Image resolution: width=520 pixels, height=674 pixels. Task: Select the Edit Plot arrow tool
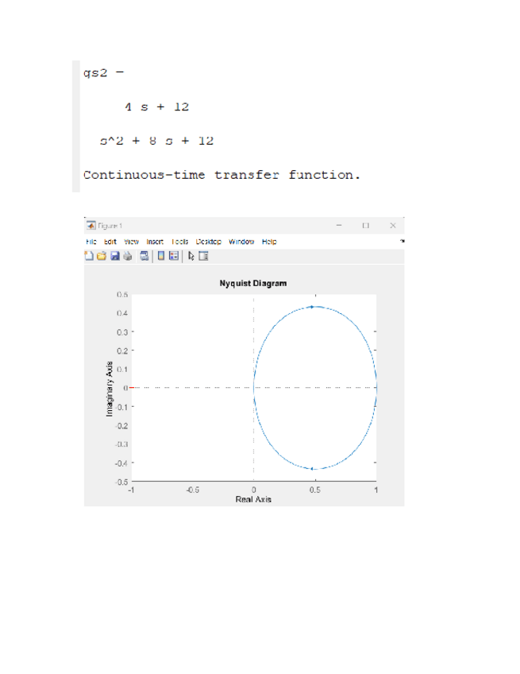coord(191,256)
